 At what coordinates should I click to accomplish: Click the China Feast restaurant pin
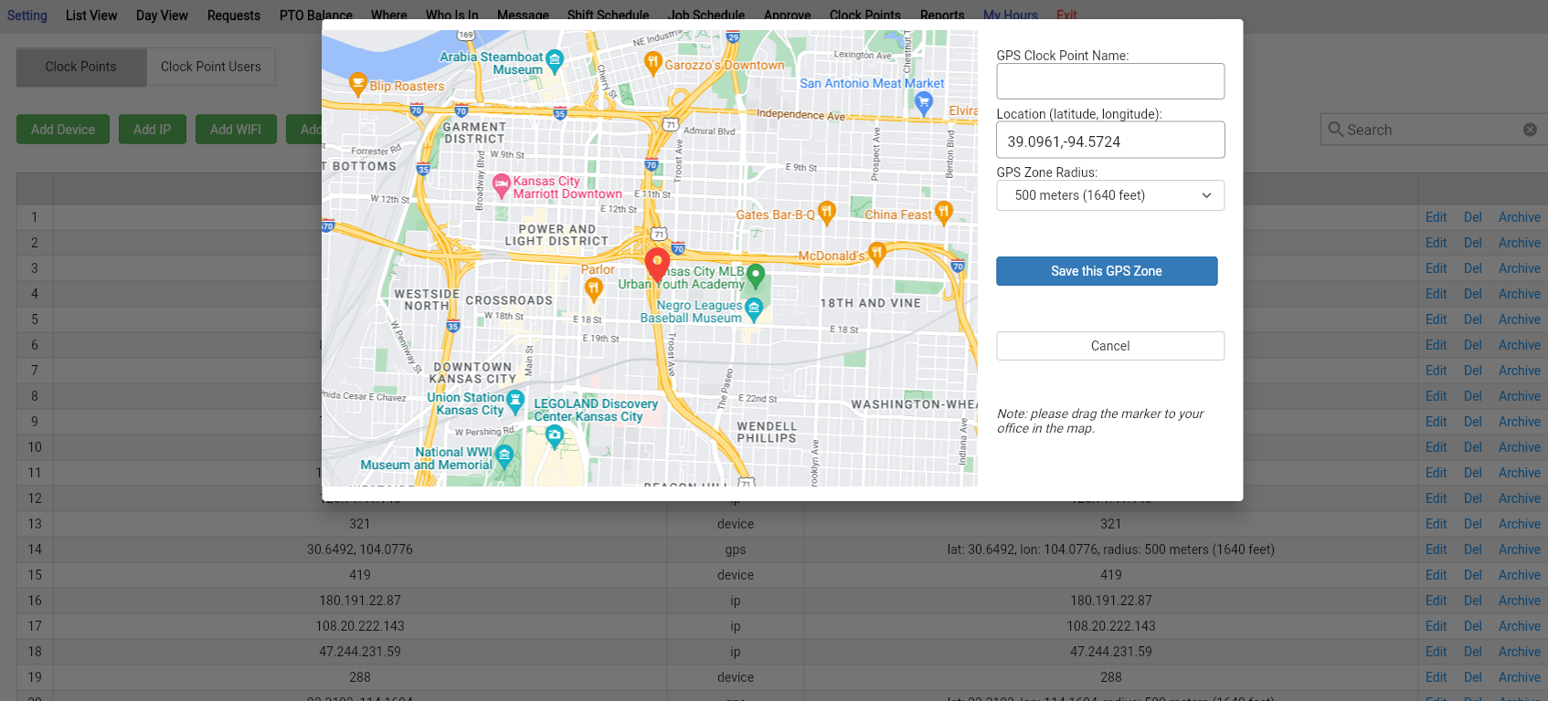(944, 213)
